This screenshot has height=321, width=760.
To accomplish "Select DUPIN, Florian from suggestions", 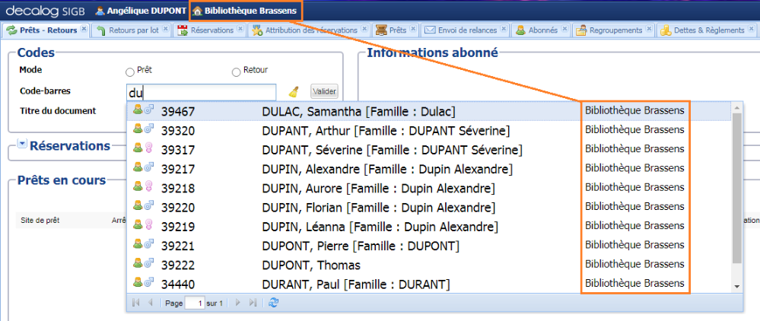I will click(428, 208).
